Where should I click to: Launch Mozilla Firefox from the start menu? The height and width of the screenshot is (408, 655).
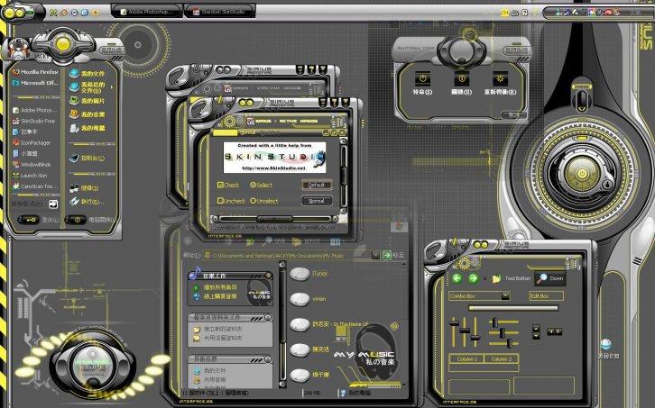35,72
